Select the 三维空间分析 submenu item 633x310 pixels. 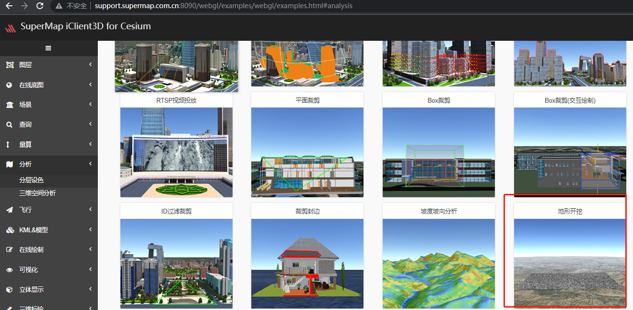tap(37, 193)
